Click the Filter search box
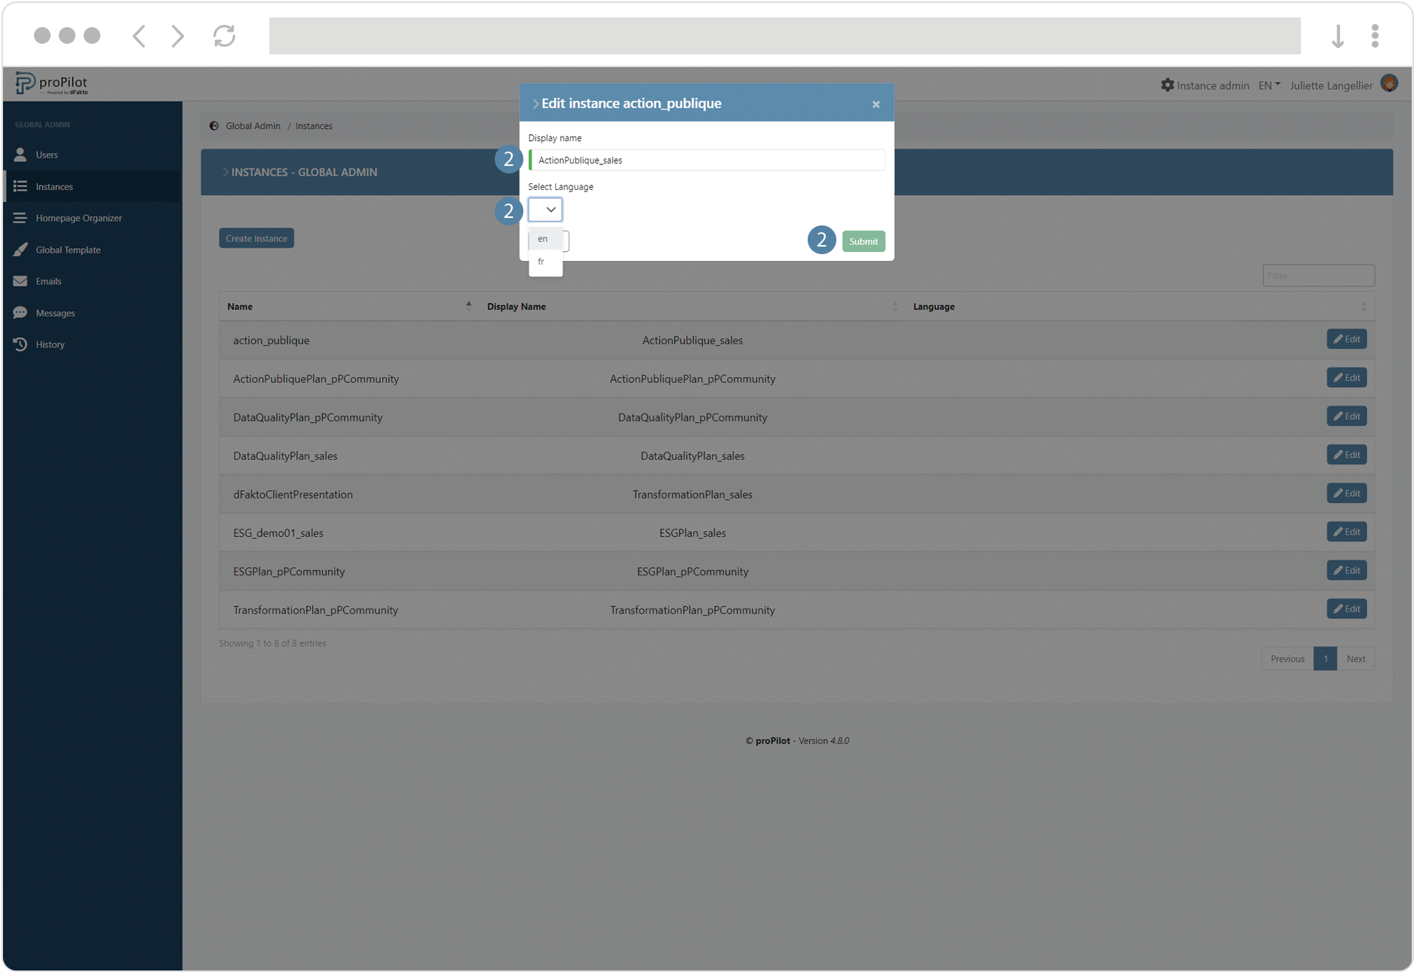Image resolution: width=1417 pixels, height=975 pixels. click(1318, 275)
